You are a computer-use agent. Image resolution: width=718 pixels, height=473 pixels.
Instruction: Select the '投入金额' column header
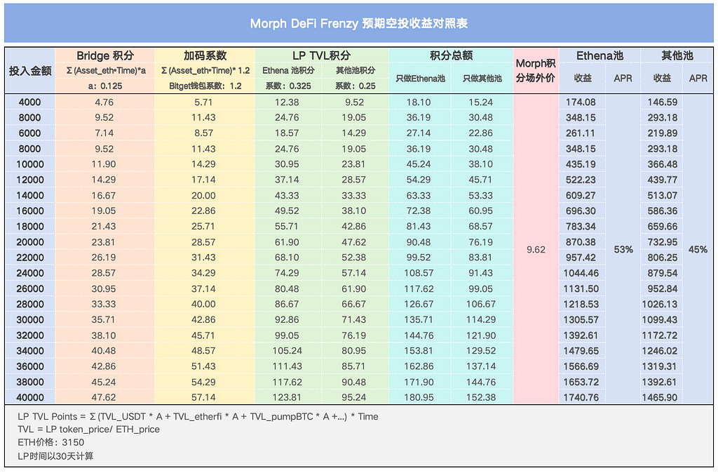click(29, 71)
